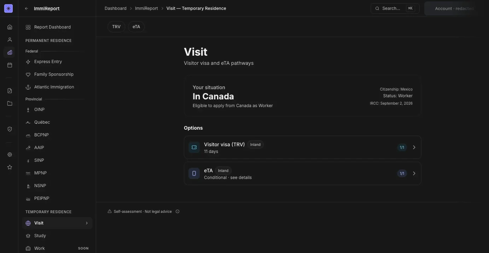Go back using arrow beside ImmiReport
This screenshot has height=253, width=489.
tap(27, 8)
